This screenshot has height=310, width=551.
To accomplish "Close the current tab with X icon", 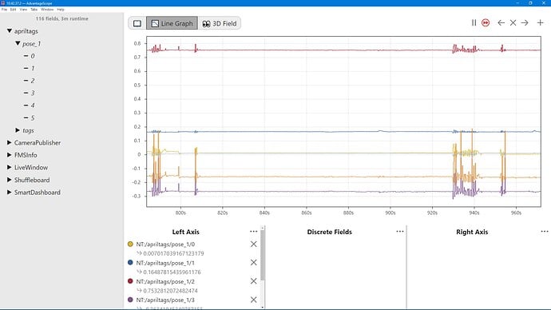I will [x=513, y=23].
